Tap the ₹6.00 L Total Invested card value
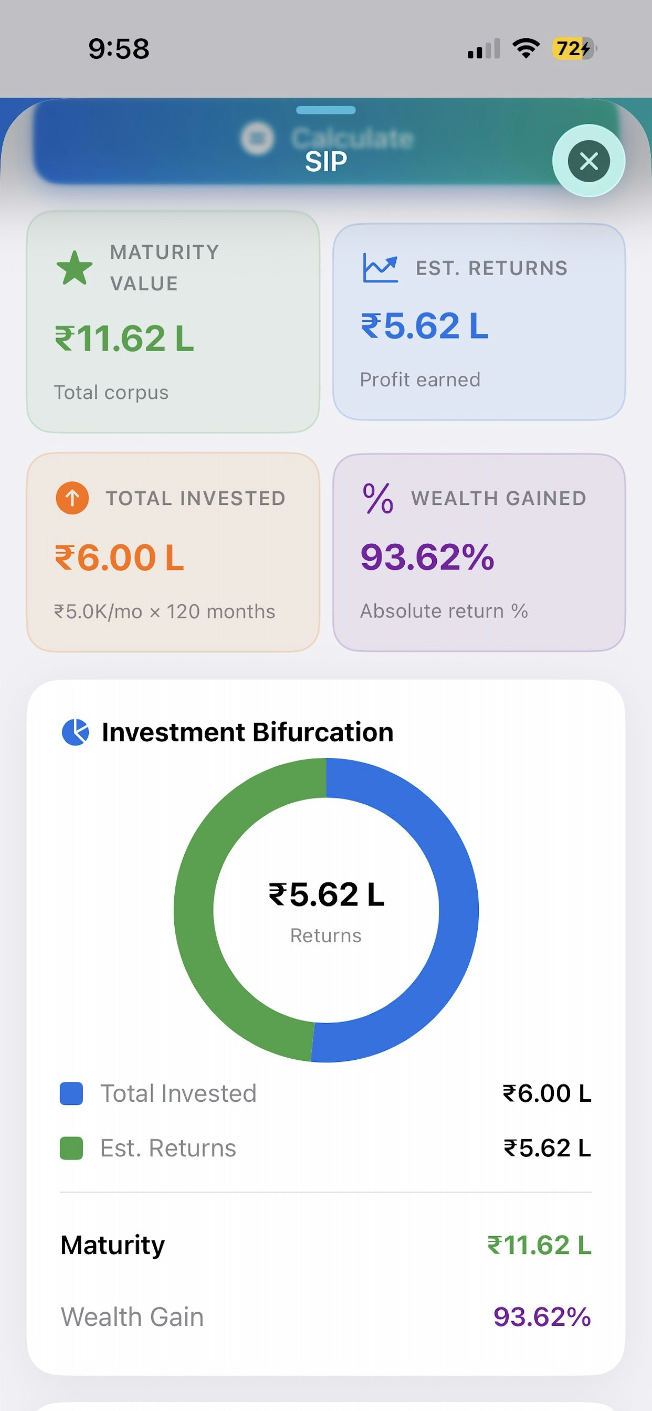652x1411 pixels. 120,557
